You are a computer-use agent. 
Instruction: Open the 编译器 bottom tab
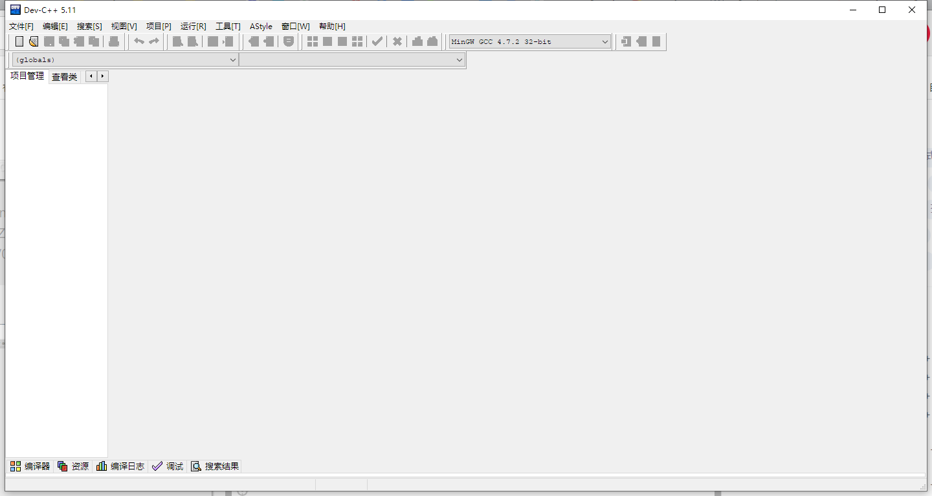[30, 466]
